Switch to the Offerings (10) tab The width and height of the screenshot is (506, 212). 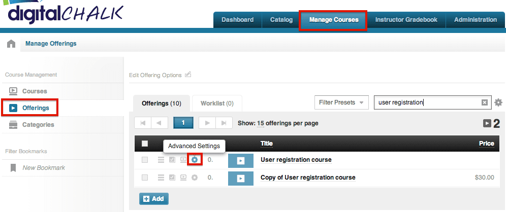pos(162,103)
